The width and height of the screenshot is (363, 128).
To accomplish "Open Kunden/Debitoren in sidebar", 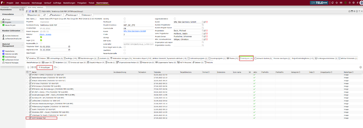I will pyautogui.click(x=11, y=36).
